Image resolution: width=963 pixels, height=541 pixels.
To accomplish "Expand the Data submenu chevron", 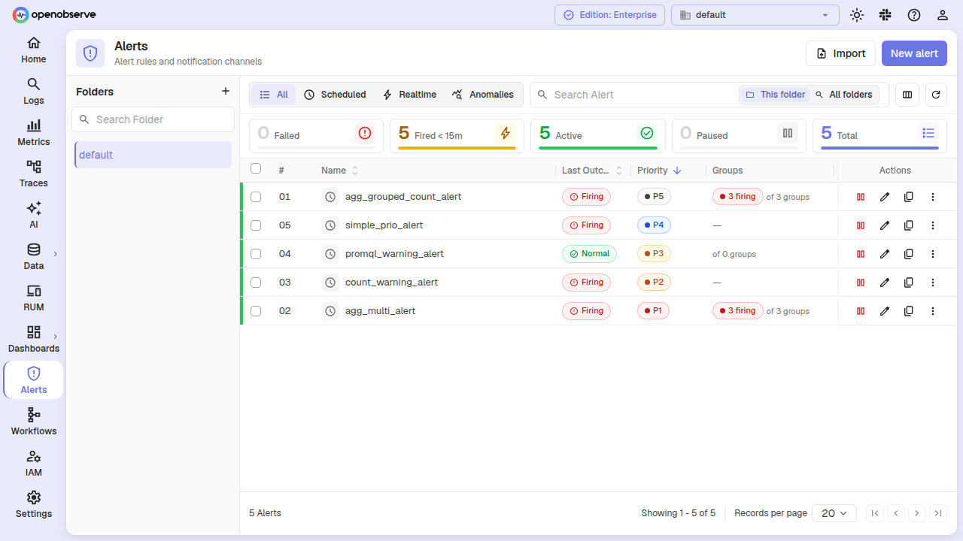I will click(x=55, y=254).
